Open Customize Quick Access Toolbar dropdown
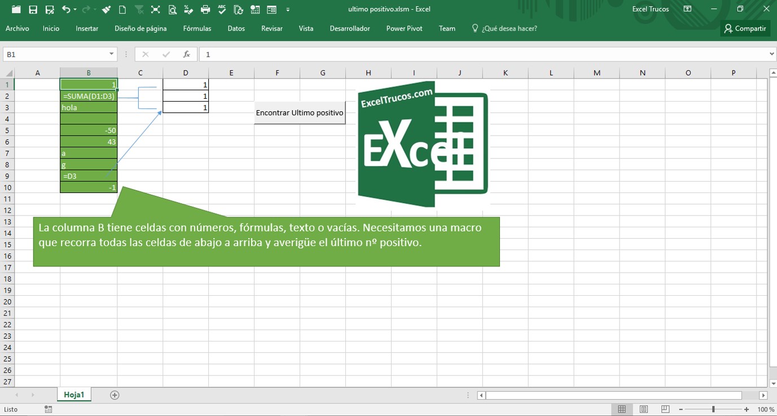The width and height of the screenshot is (777, 416). coord(288,10)
